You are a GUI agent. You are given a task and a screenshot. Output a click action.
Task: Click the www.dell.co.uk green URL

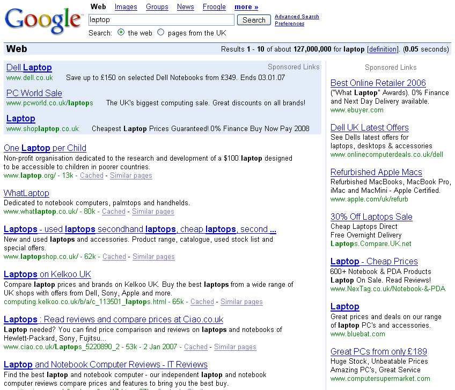coord(30,78)
